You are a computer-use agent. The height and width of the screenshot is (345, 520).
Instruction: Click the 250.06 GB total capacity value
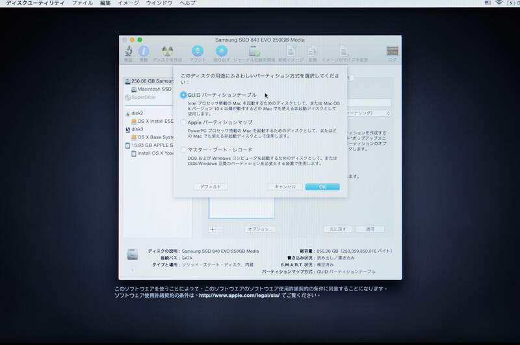pos(354,251)
